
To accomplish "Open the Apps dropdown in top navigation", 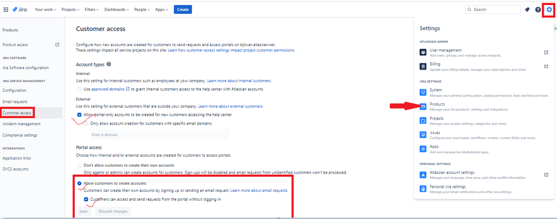I will tap(162, 9).
